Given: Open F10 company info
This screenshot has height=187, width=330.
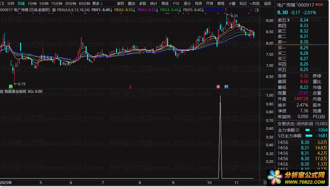Looking at the screenshot, I should coord(176,4).
